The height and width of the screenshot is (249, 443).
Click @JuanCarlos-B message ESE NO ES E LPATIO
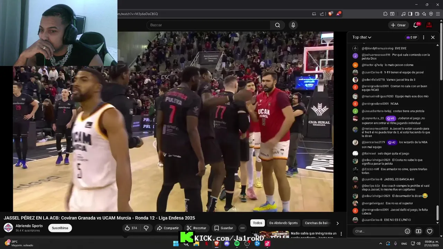(397, 220)
